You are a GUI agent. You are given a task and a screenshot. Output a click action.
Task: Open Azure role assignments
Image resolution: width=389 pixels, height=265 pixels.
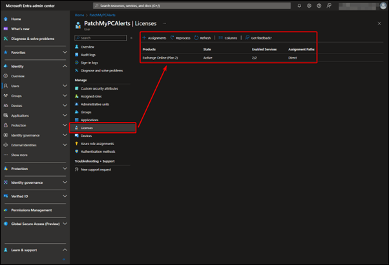97,144
